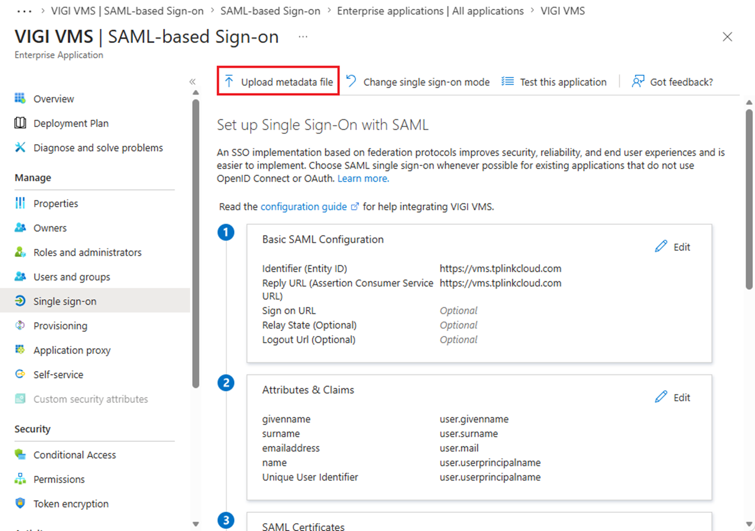The width and height of the screenshot is (755, 531).
Task: Click the last VIGI VMS breadcrumb
Action: (562, 11)
